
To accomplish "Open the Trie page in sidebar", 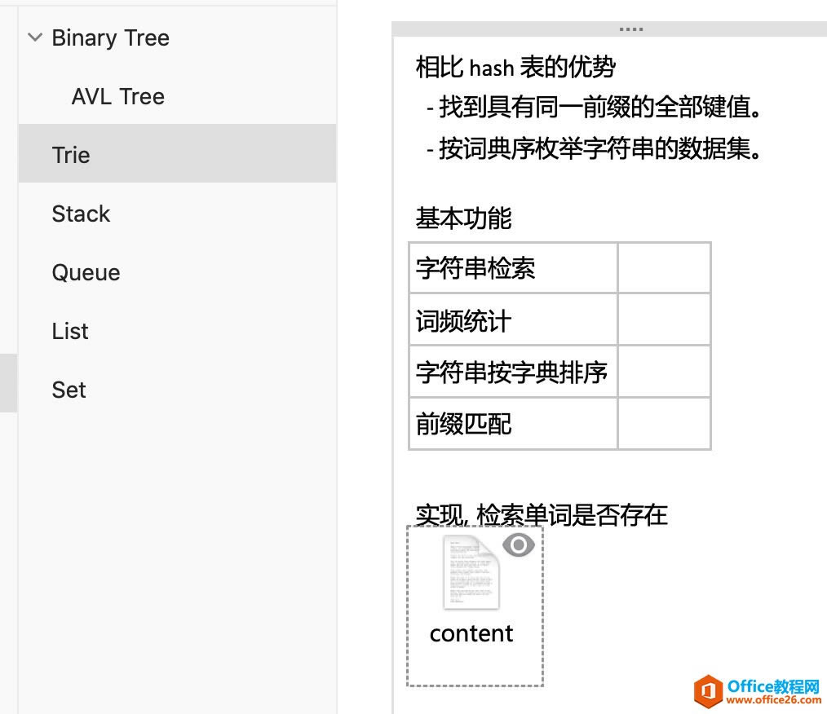I will click(71, 155).
